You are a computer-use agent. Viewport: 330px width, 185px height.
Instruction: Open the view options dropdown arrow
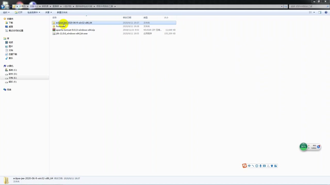(x=314, y=12)
